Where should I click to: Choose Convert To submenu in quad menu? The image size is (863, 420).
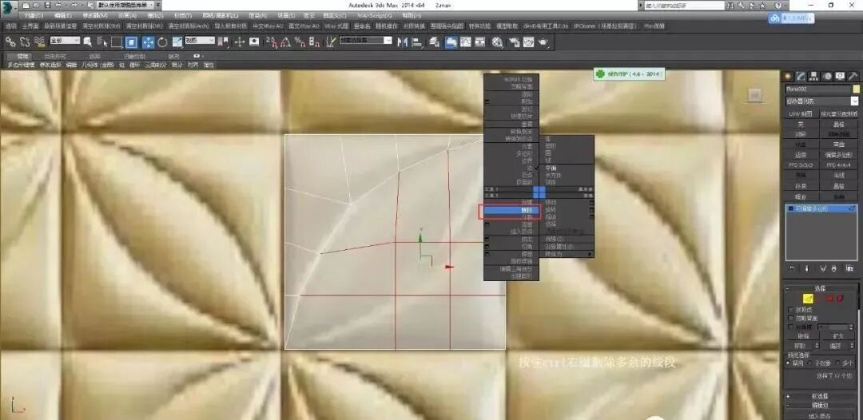pyautogui.click(x=567, y=254)
